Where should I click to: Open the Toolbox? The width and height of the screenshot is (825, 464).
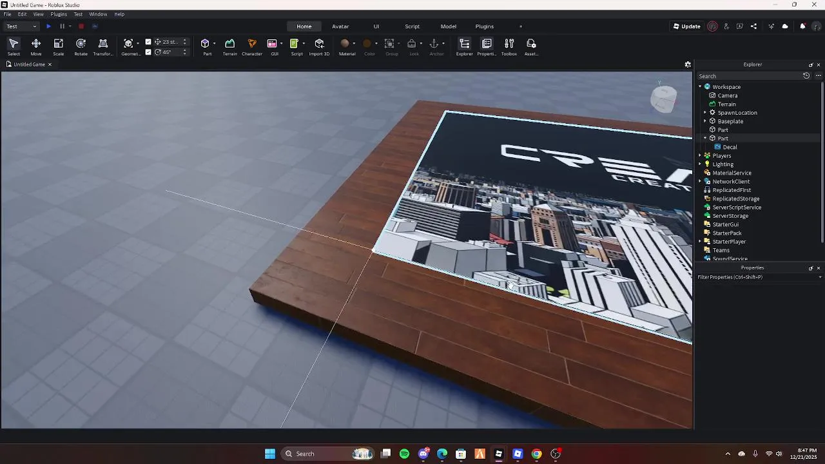point(509,46)
